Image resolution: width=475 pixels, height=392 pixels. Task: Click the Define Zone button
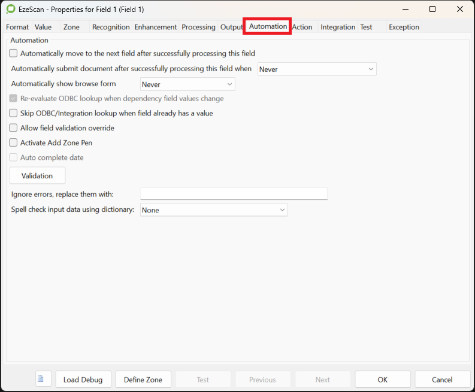pos(143,379)
